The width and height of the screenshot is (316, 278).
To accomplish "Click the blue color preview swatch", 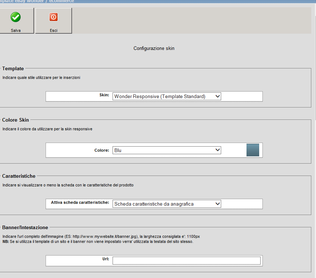I will (253, 150).
